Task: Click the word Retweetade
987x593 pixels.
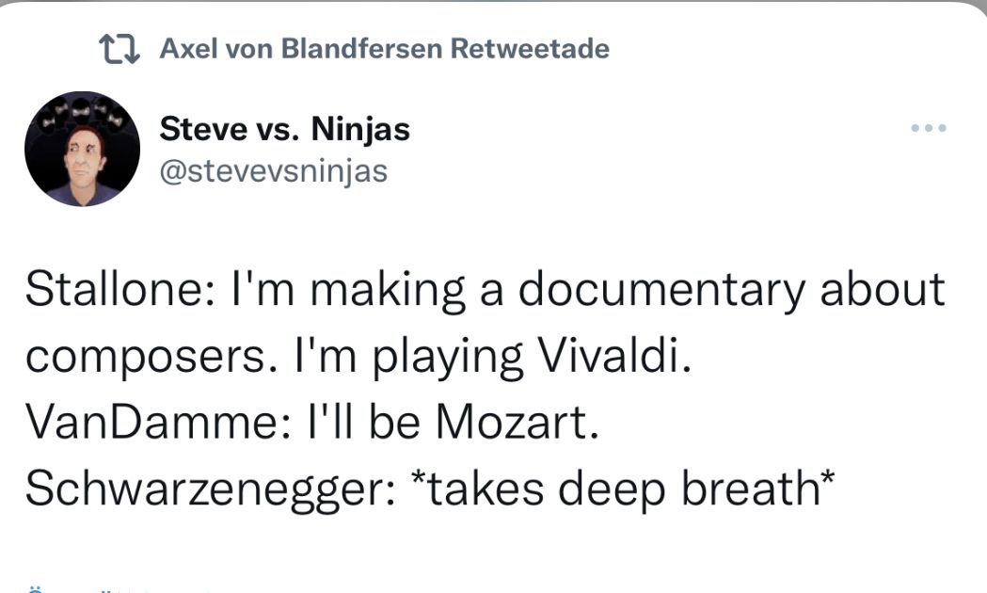Action: click(x=530, y=49)
